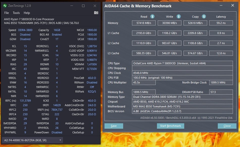Viewport: 240px width, 147px height.
Task: Click the PowerDown Disabled value
Action: [57, 132]
